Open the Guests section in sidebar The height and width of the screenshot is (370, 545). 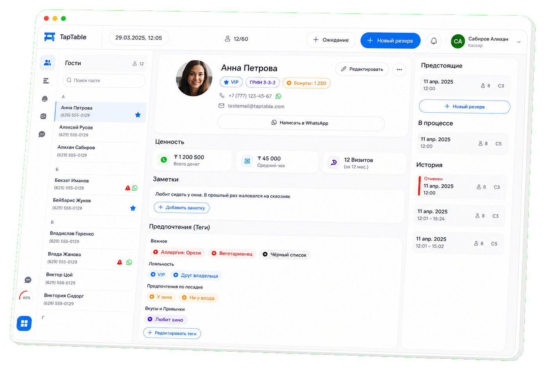[47, 62]
